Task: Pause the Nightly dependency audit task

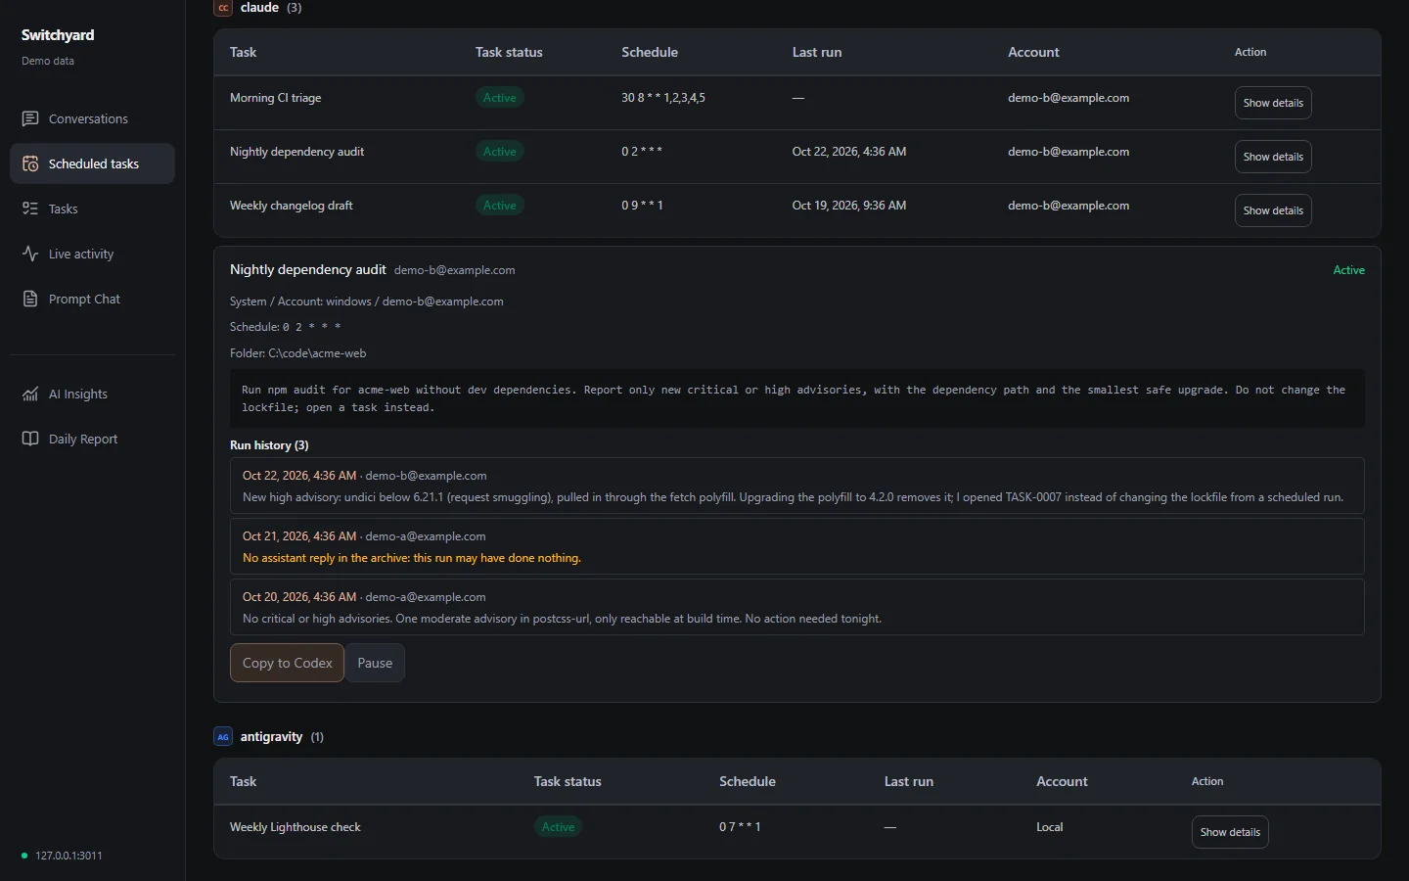Action: (x=375, y=663)
